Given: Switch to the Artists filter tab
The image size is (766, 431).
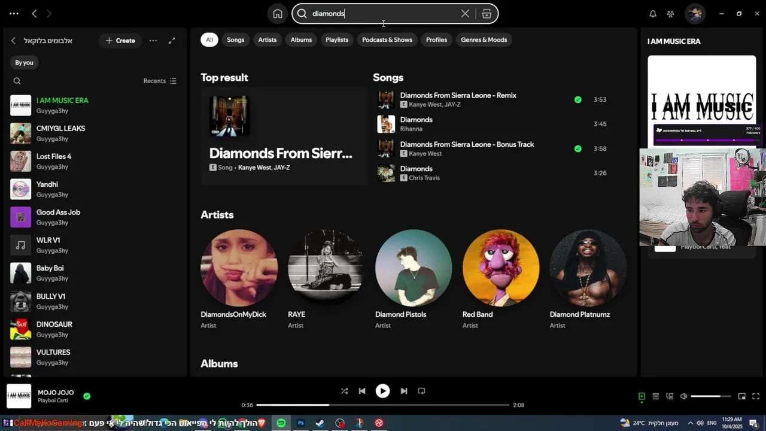Looking at the screenshot, I should click(x=268, y=40).
